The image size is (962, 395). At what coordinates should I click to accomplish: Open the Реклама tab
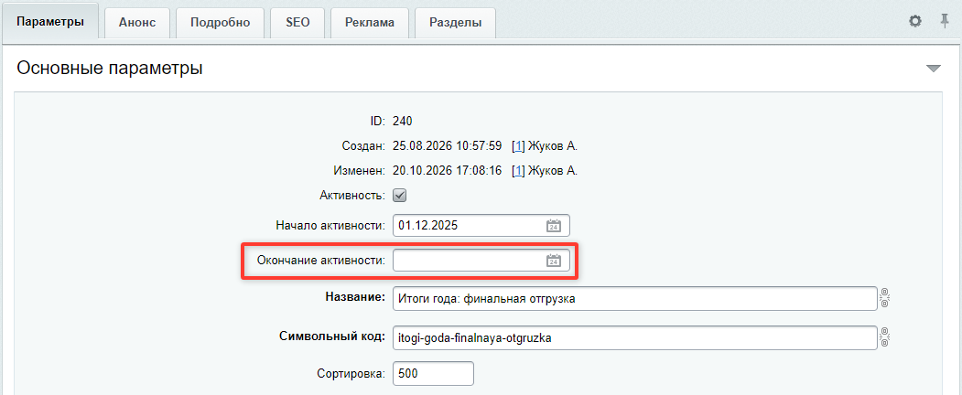click(x=370, y=23)
